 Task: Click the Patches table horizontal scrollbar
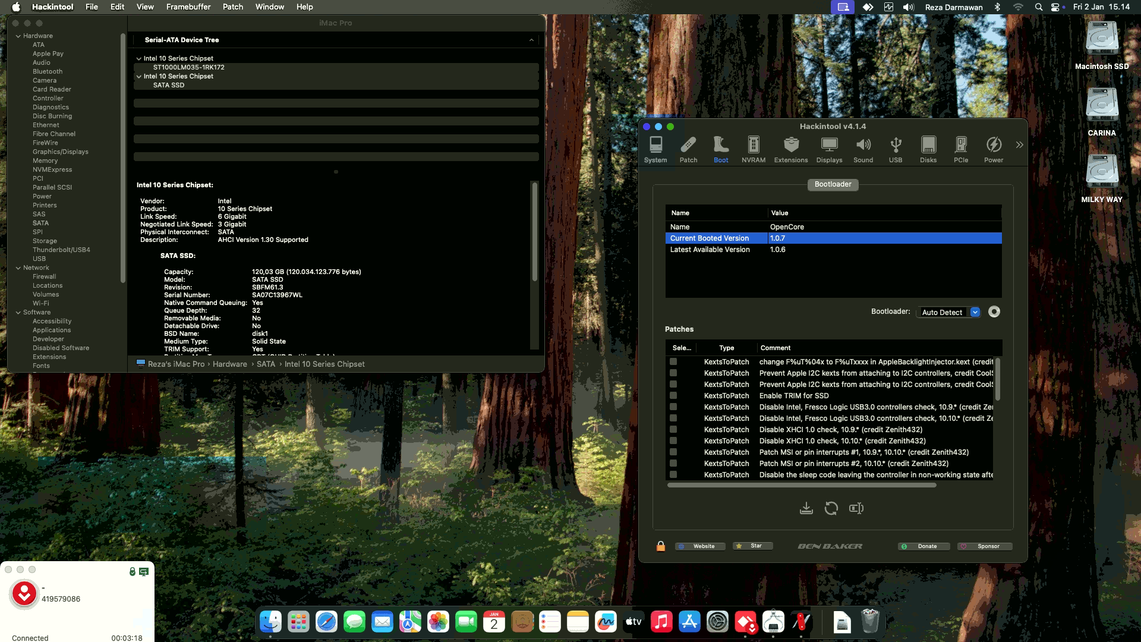pyautogui.click(x=802, y=485)
